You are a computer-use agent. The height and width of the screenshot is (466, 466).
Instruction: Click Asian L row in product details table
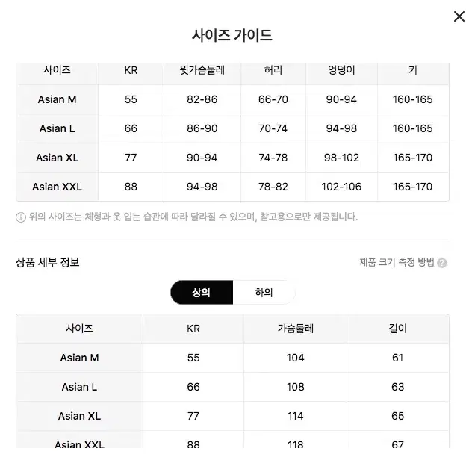point(232,387)
